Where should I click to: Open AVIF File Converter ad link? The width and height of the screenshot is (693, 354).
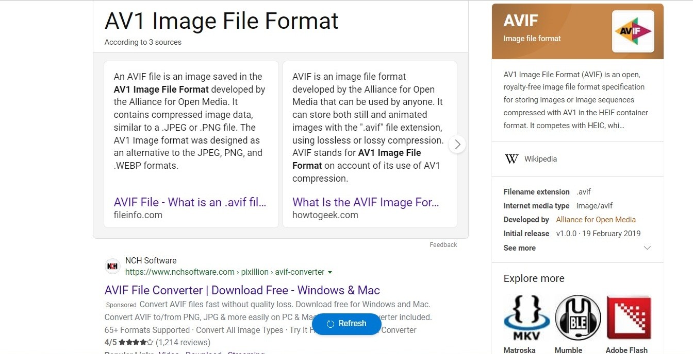coord(242,290)
